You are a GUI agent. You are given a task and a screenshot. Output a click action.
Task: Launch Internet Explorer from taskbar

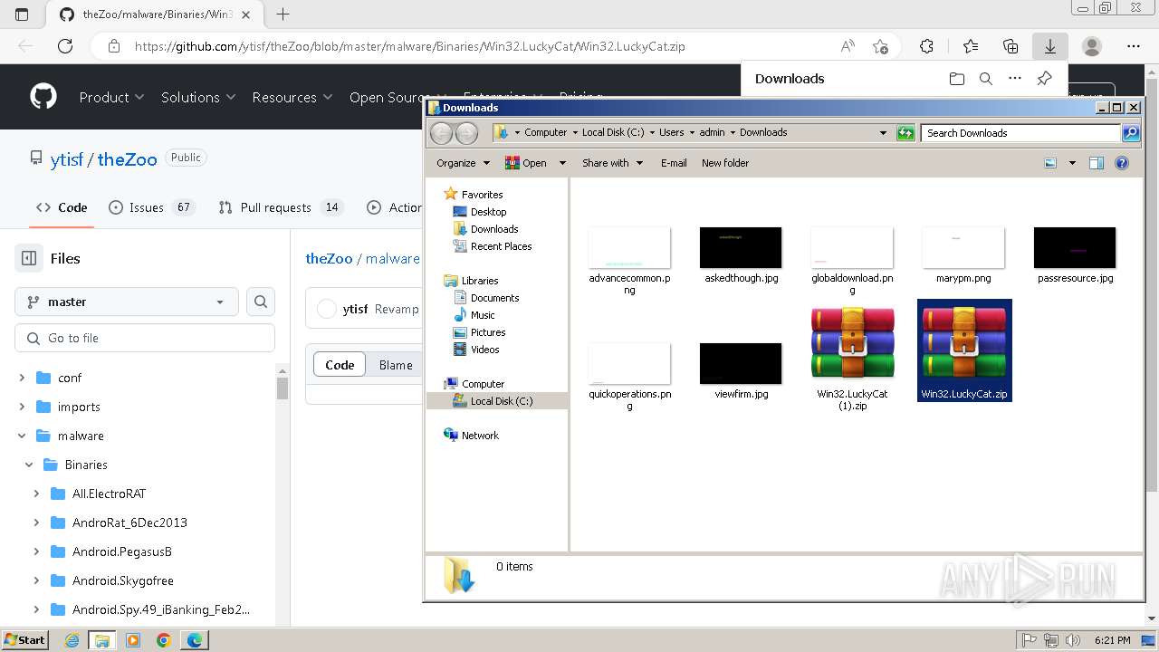[72, 640]
